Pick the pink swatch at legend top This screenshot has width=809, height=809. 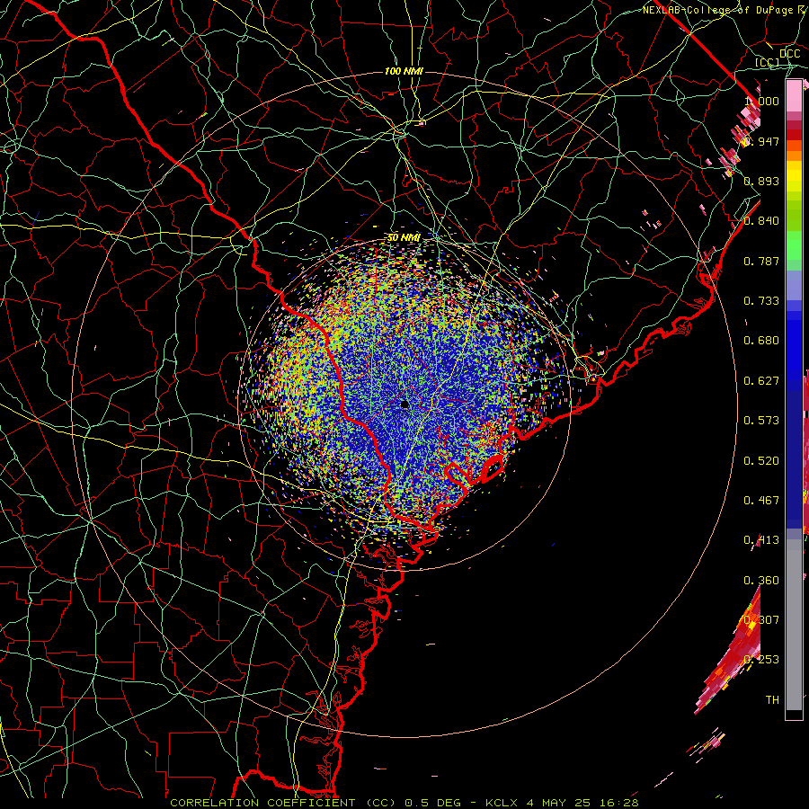coord(794,95)
